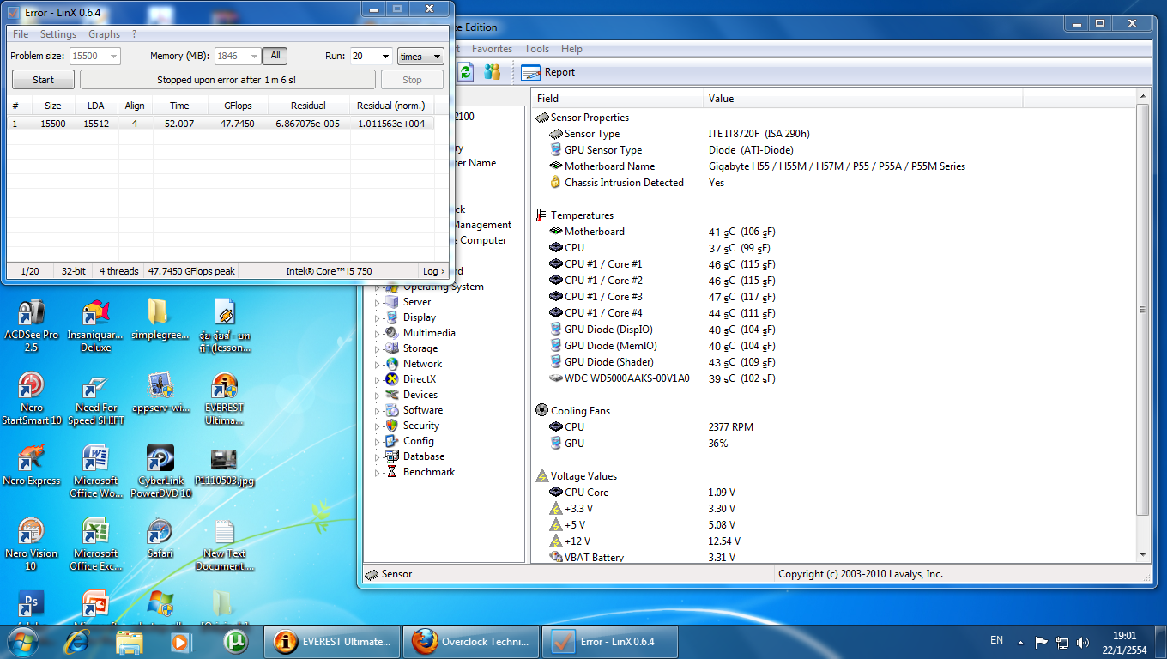Viewport: 1167px width, 659px height.
Task: Click the Report button in EVEREST toolbar
Action: coord(548,72)
